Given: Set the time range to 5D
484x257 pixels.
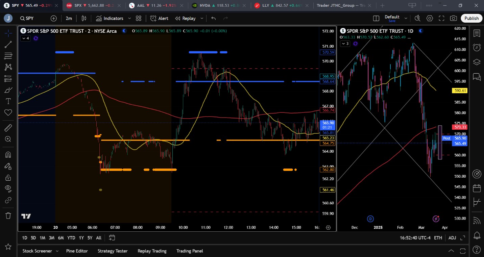Looking at the screenshot, I should click(x=33, y=238).
